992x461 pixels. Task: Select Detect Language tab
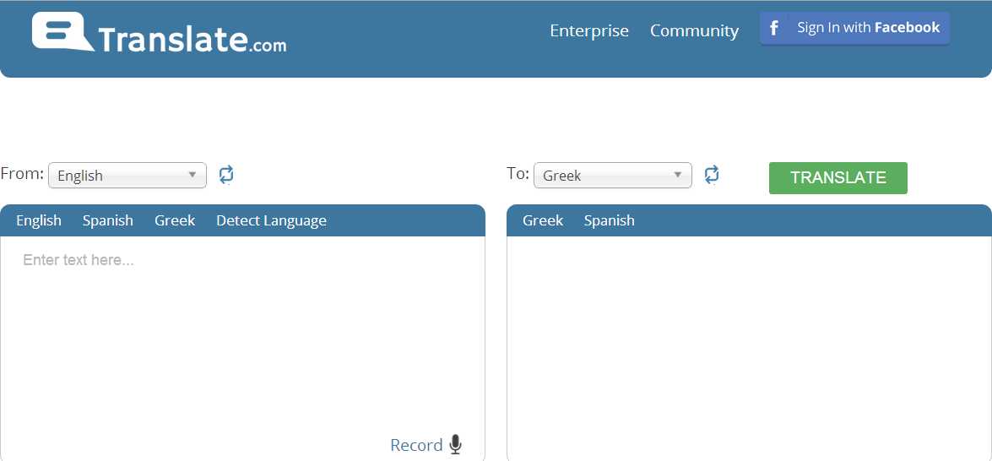(x=271, y=220)
